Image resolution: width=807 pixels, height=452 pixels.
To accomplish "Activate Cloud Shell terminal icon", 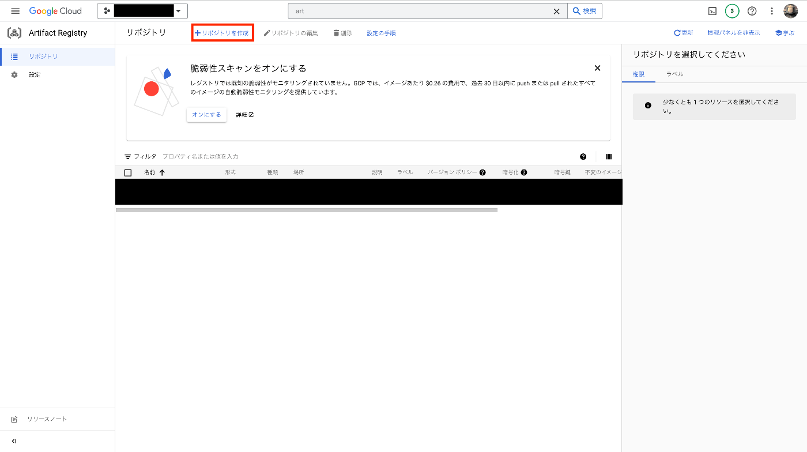I will [712, 11].
